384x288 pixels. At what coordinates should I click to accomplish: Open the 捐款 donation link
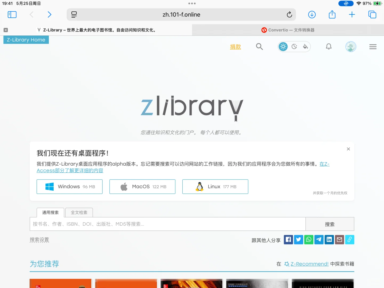pos(235,47)
